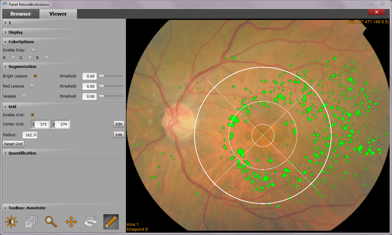The width and height of the screenshot is (392, 235).
Task: Click the optic disc in the fundus image
Action: click(x=179, y=123)
